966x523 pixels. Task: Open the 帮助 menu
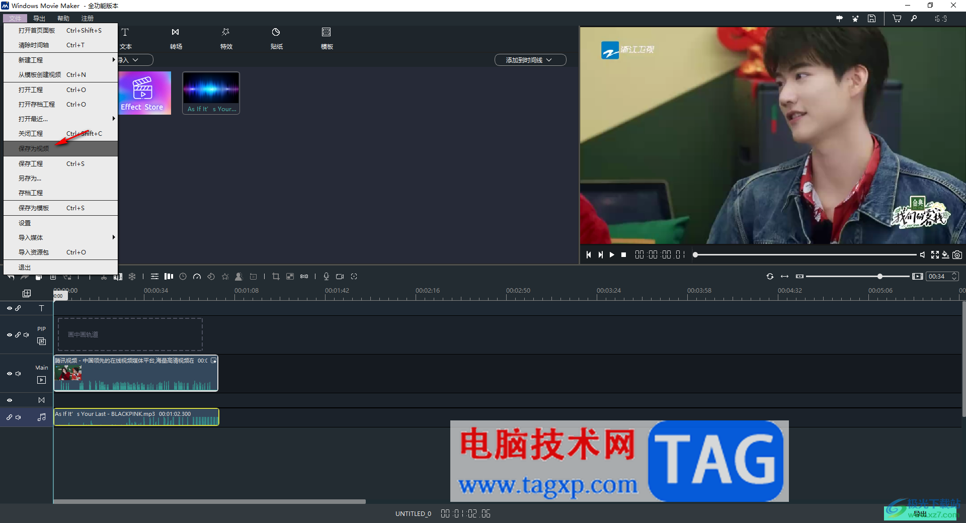[x=63, y=19]
